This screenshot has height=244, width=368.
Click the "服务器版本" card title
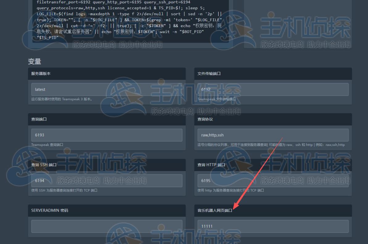[x=41, y=74]
